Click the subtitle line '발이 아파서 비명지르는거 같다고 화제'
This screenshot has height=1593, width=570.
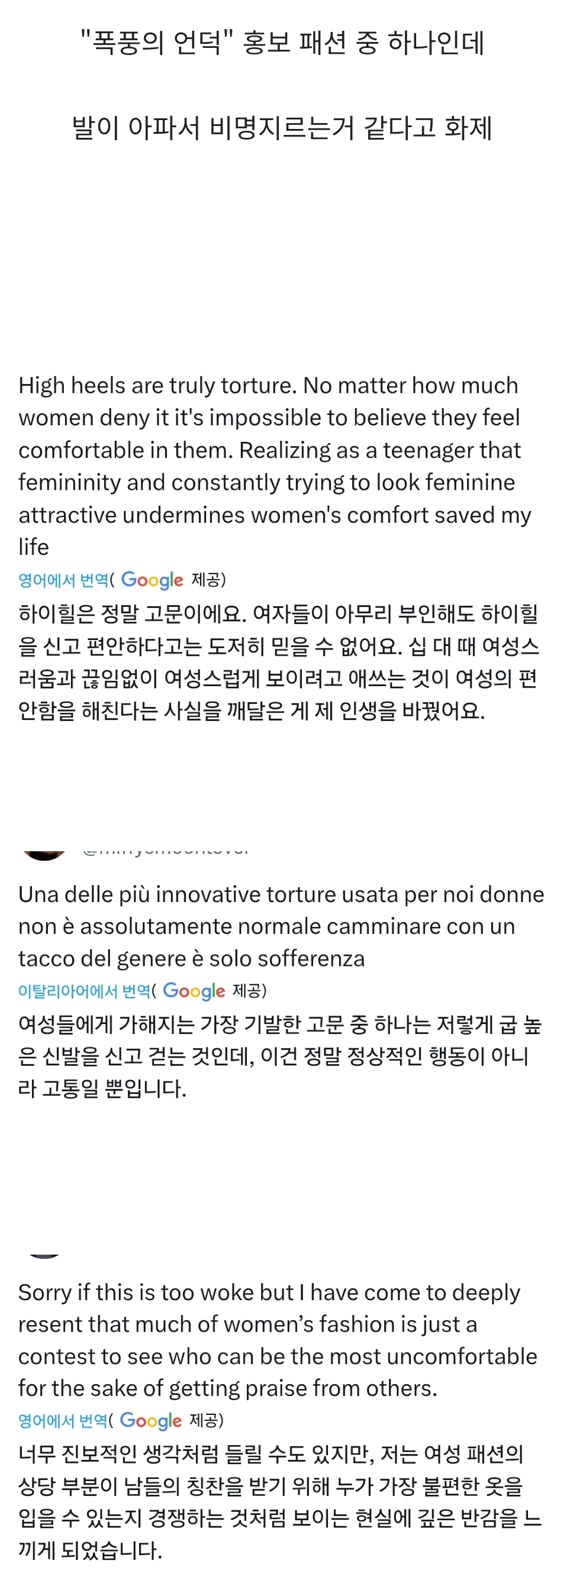click(x=282, y=128)
